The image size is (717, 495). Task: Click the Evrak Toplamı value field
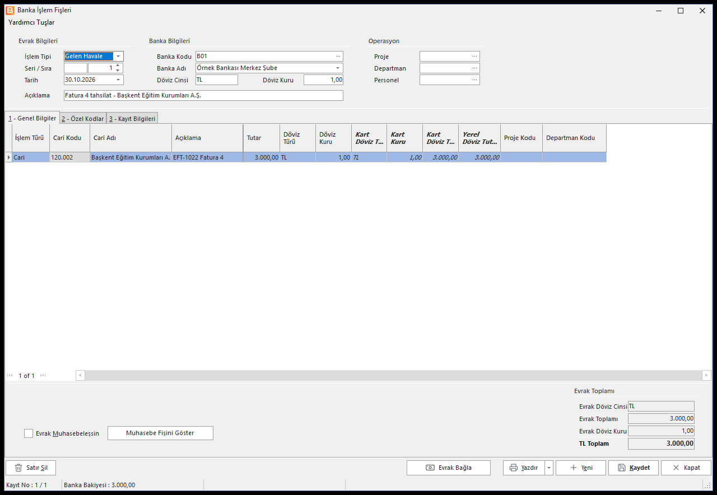tap(661, 419)
